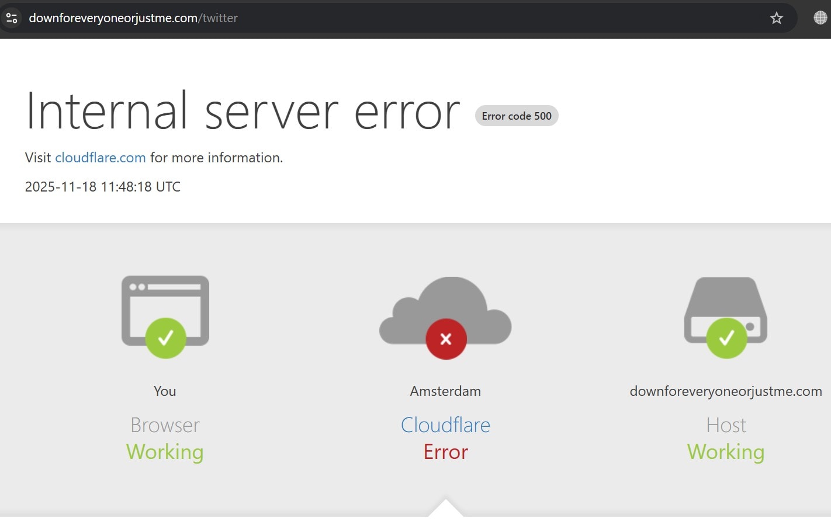The width and height of the screenshot is (831, 522).
Task: Click the 'Host' section heading
Action: [725, 425]
